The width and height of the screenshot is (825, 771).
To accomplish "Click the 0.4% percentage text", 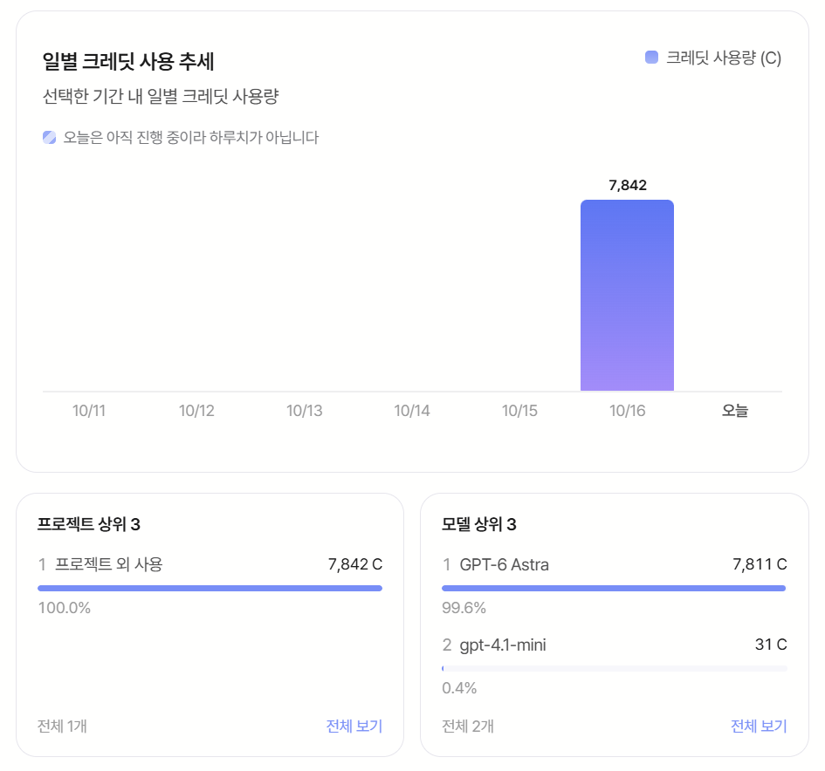I will coord(459,688).
